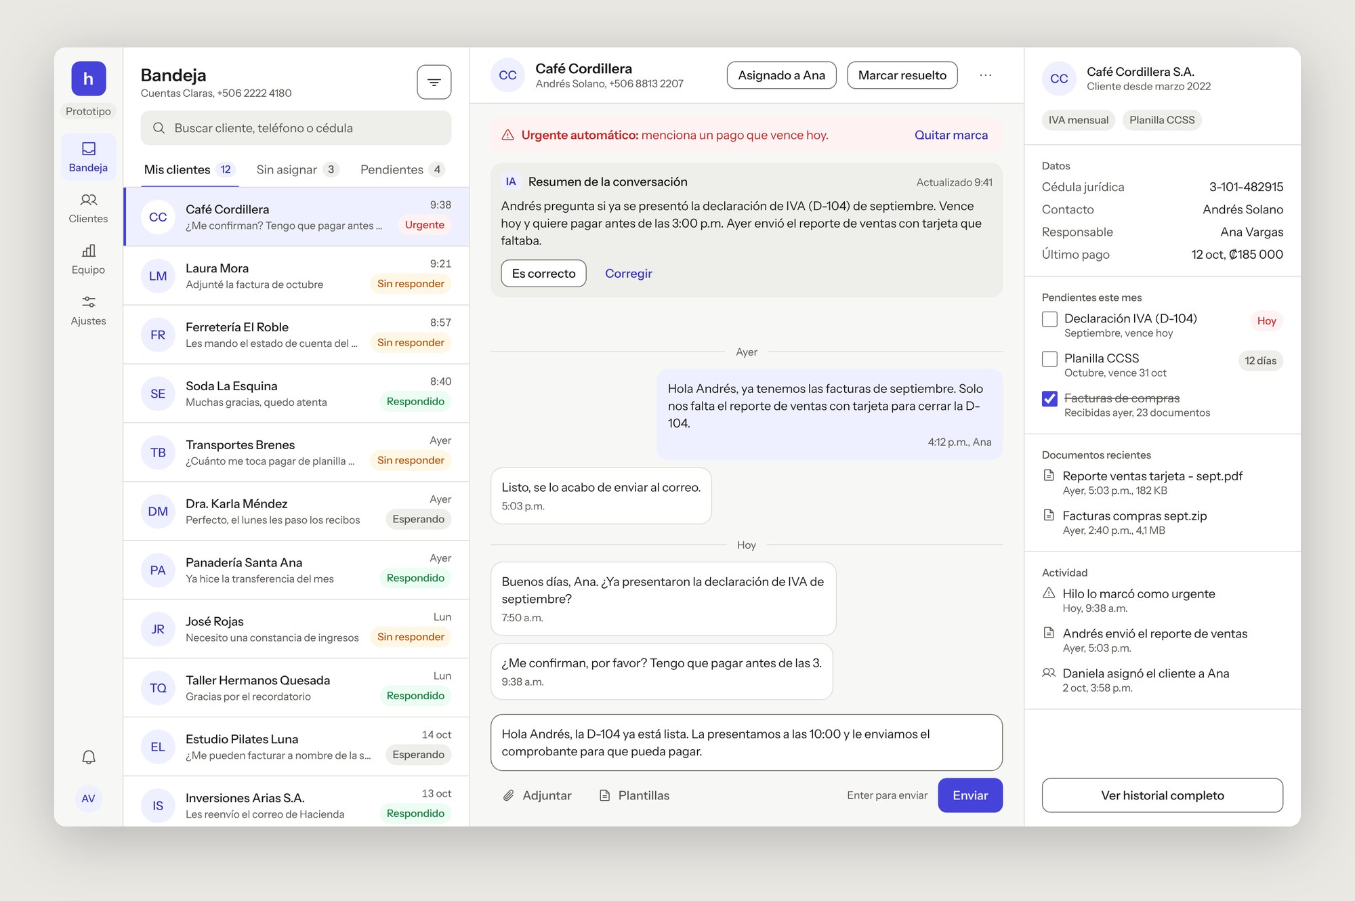
Task: Click Marcar resuelto
Action: [902, 75]
